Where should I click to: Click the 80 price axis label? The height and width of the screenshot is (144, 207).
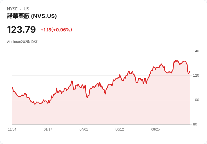[195, 124]
